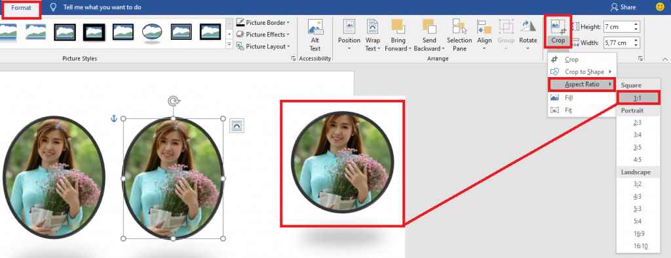Select Fill from the crop menu

pos(582,98)
